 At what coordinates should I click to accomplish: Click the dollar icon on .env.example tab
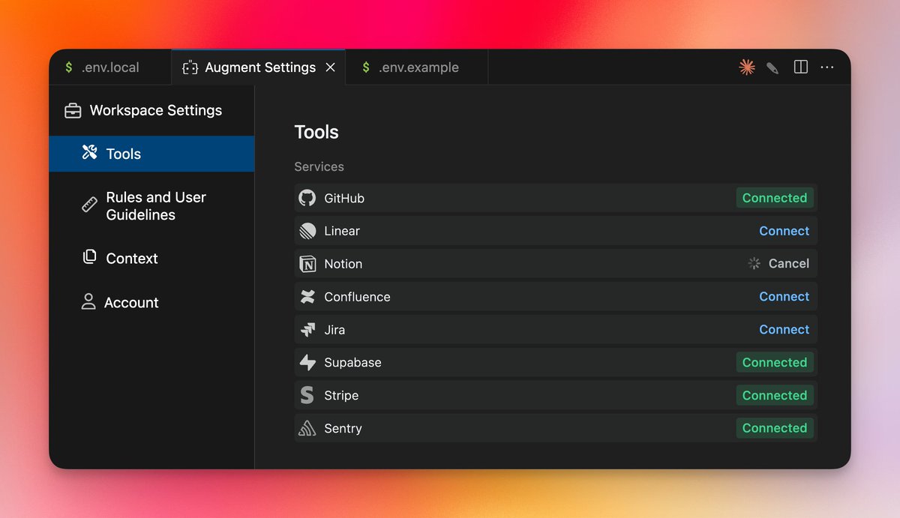tap(366, 67)
